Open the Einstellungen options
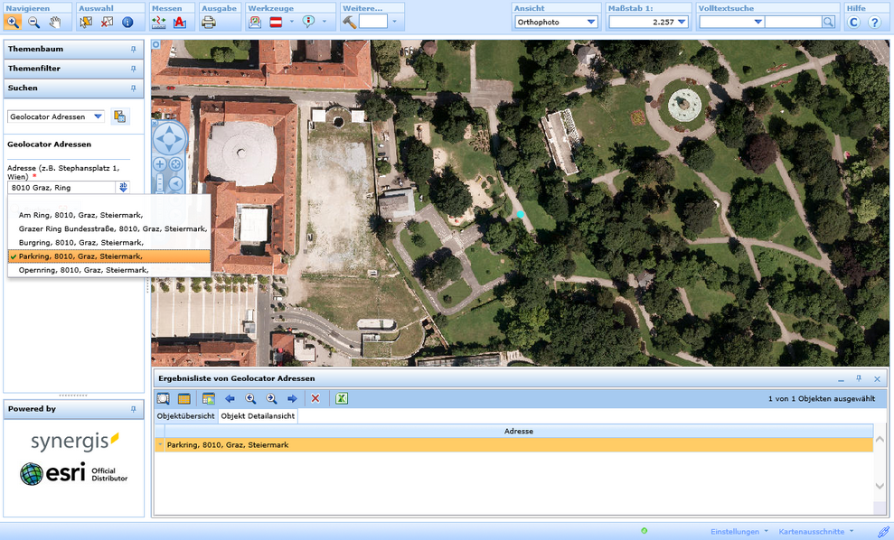 pos(736,532)
